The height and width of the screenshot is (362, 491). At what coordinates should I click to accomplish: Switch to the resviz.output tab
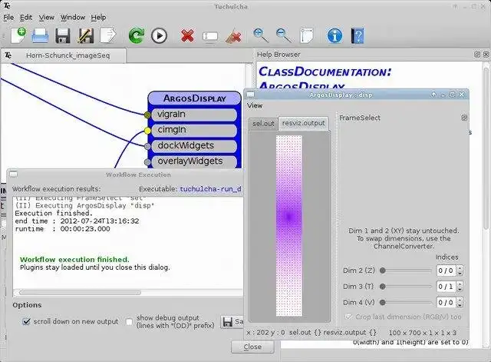tap(304, 123)
